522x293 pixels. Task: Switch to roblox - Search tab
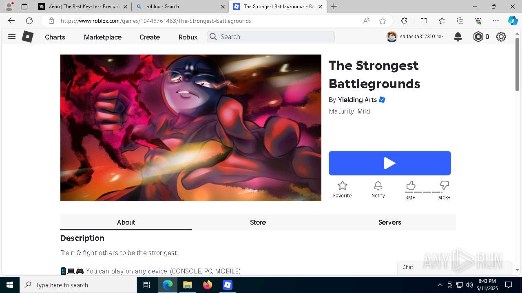coord(181,7)
